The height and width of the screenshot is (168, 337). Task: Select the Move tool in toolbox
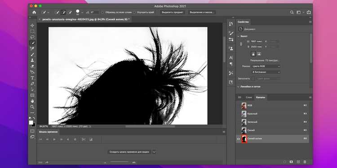tap(32, 26)
